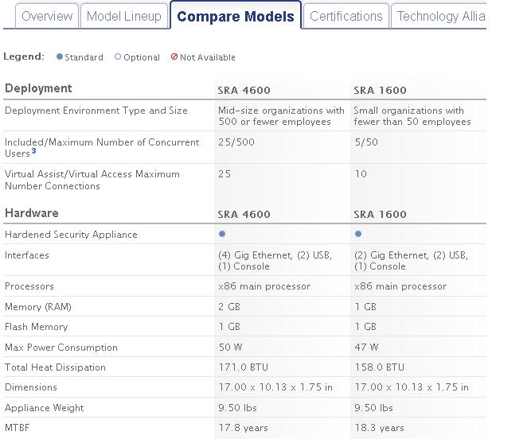The width and height of the screenshot is (531, 439).
Task: Click the Hardware section heading
Action: coord(32,213)
